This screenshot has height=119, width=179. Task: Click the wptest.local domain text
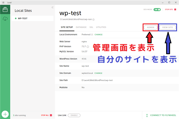point(87,73)
